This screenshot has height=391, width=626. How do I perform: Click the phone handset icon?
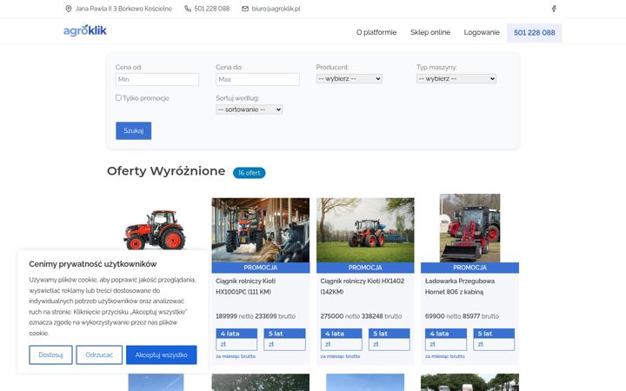tap(188, 9)
